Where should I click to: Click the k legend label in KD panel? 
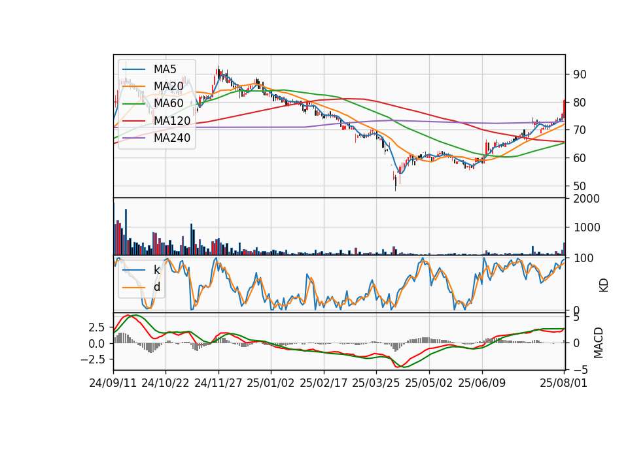coord(156,270)
